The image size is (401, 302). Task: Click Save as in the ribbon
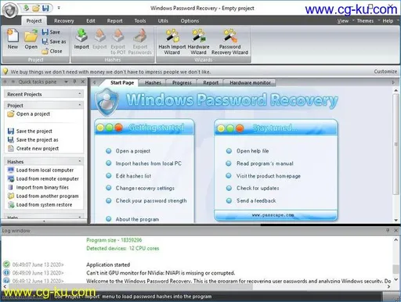pyautogui.click(x=54, y=41)
